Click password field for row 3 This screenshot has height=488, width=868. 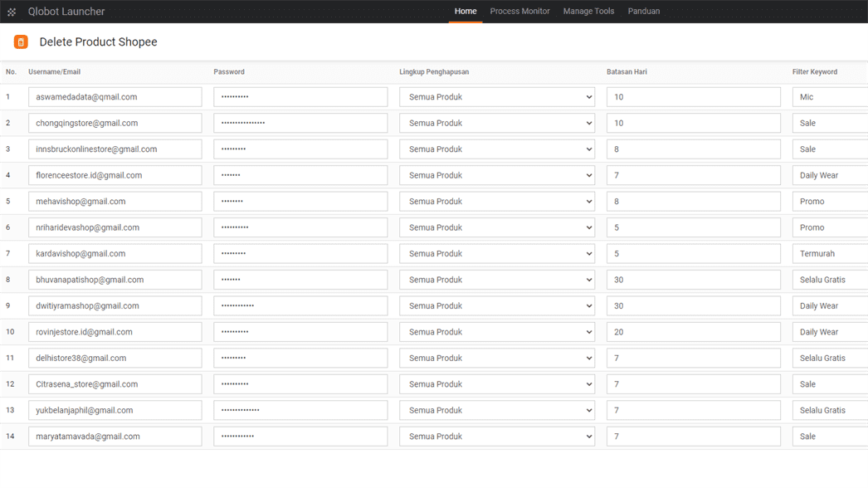tap(300, 149)
